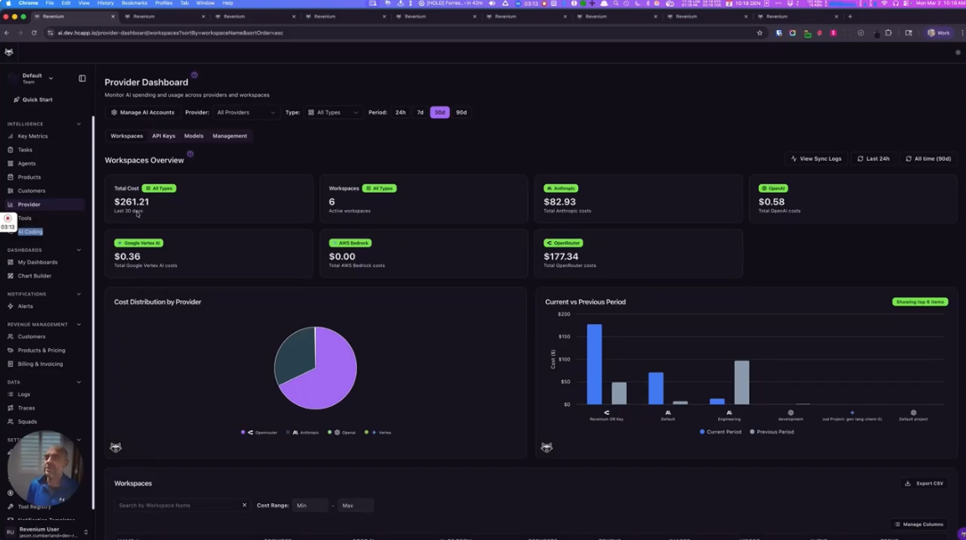Go to Billing & Invoicing section

[x=39, y=363]
